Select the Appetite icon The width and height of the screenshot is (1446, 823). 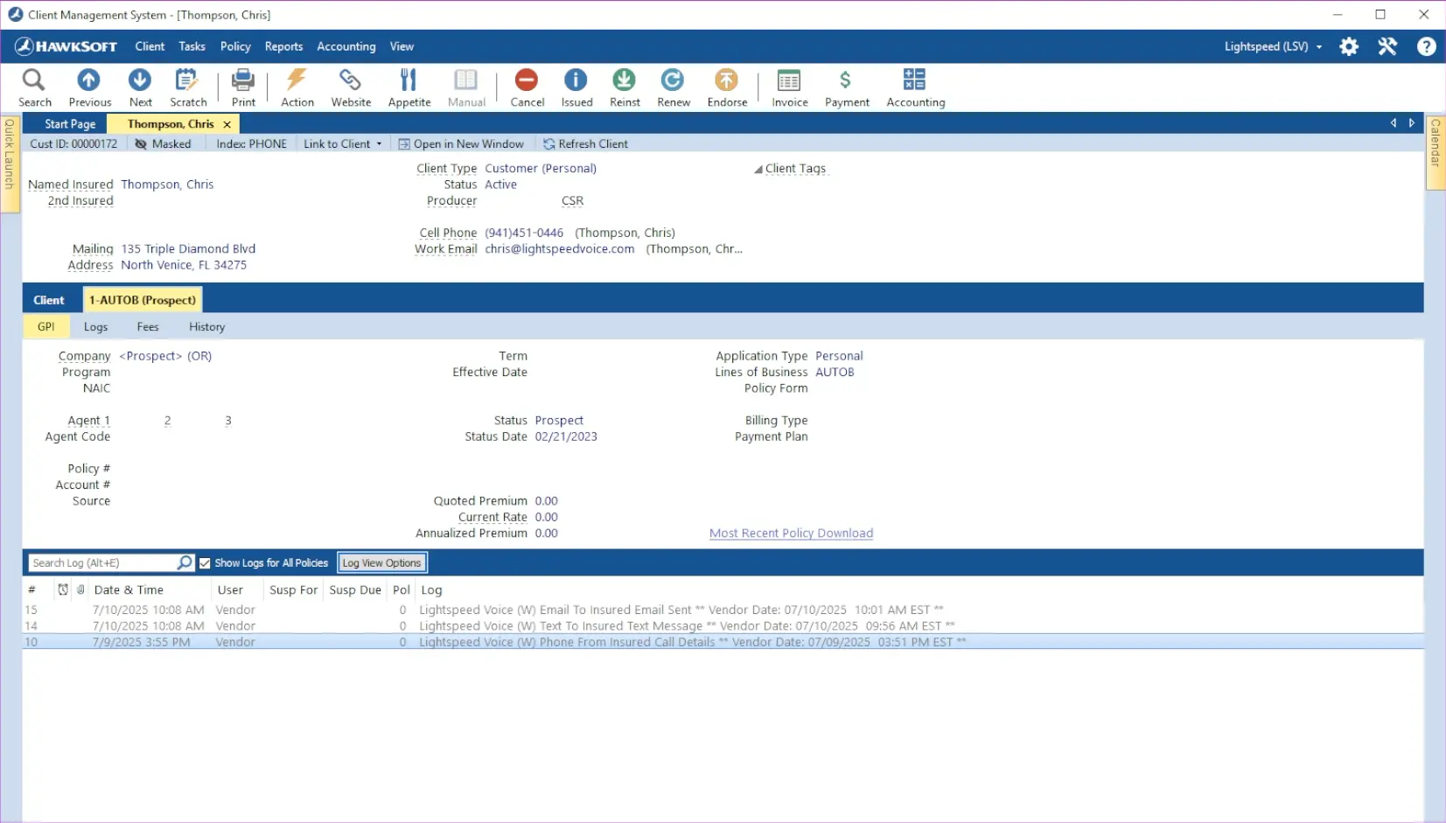pyautogui.click(x=409, y=87)
